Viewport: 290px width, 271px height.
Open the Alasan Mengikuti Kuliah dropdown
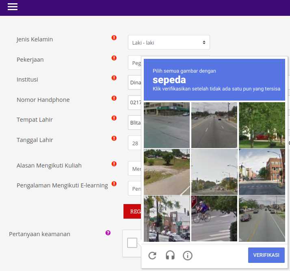135,168
